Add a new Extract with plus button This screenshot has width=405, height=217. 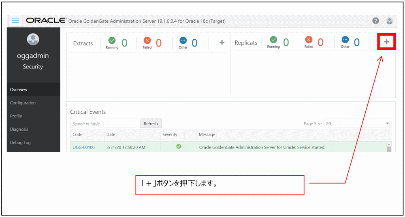click(x=222, y=43)
